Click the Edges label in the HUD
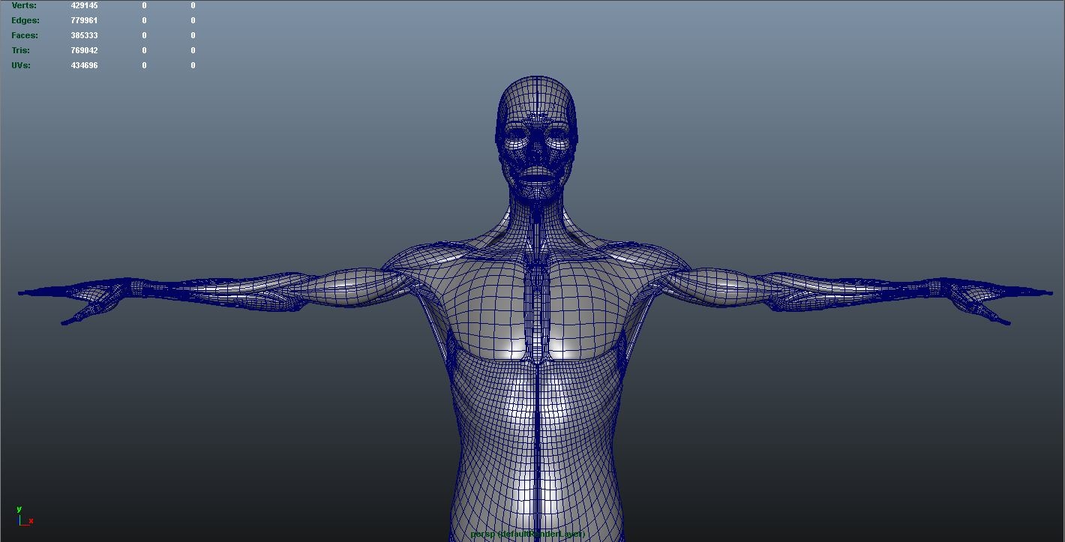This screenshot has height=542, width=1065. coord(25,20)
